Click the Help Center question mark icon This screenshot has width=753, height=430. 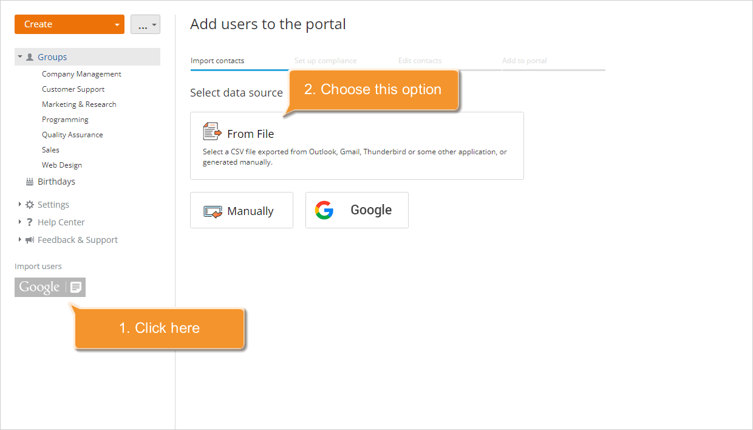pyautogui.click(x=29, y=222)
